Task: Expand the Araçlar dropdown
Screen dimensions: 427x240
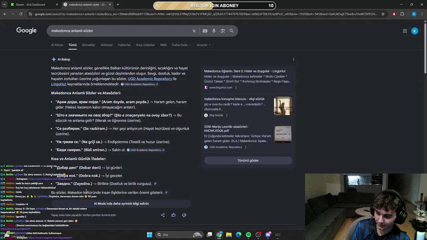Action: point(203,45)
